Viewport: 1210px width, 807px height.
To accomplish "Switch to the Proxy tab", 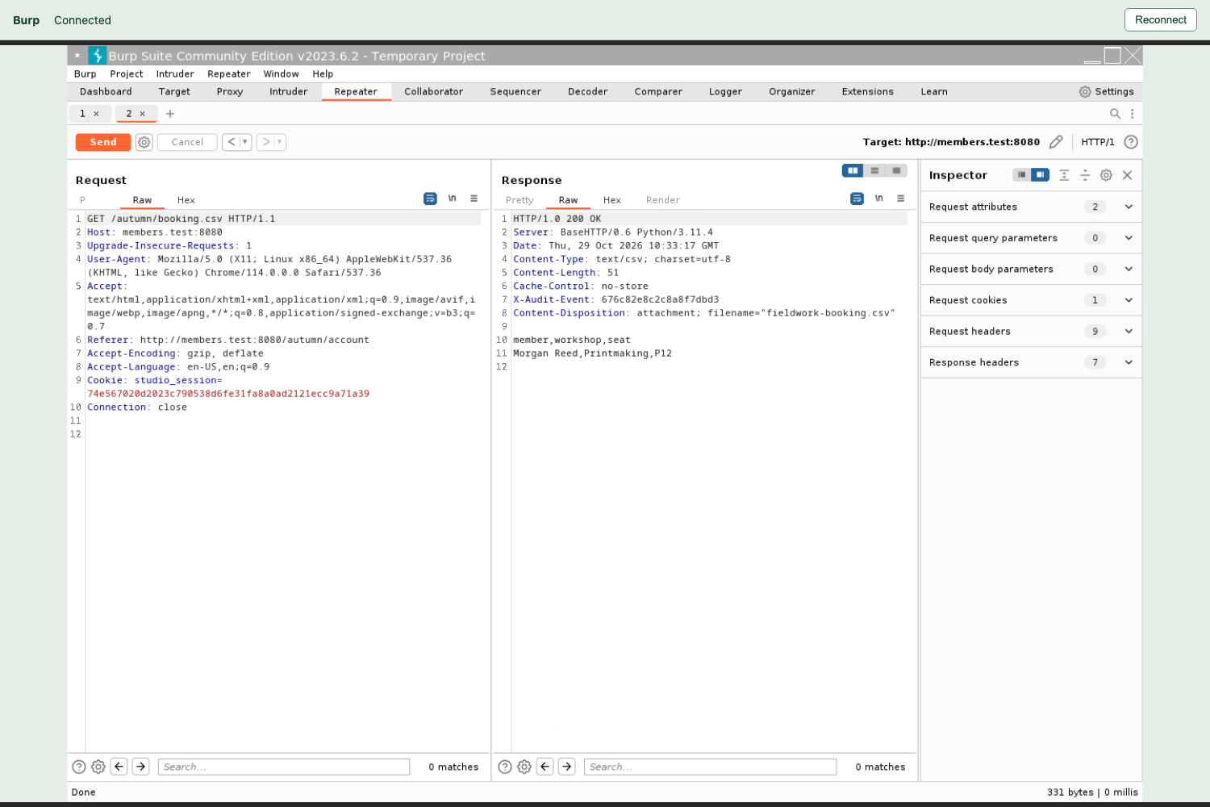I will pyautogui.click(x=230, y=92).
